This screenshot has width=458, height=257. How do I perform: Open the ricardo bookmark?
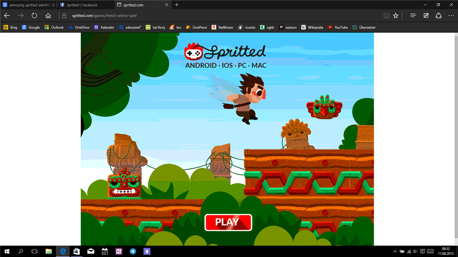pyautogui.click(x=246, y=27)
